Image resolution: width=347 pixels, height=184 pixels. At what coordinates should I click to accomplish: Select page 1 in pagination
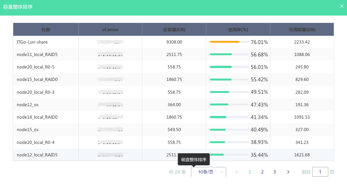250,172
